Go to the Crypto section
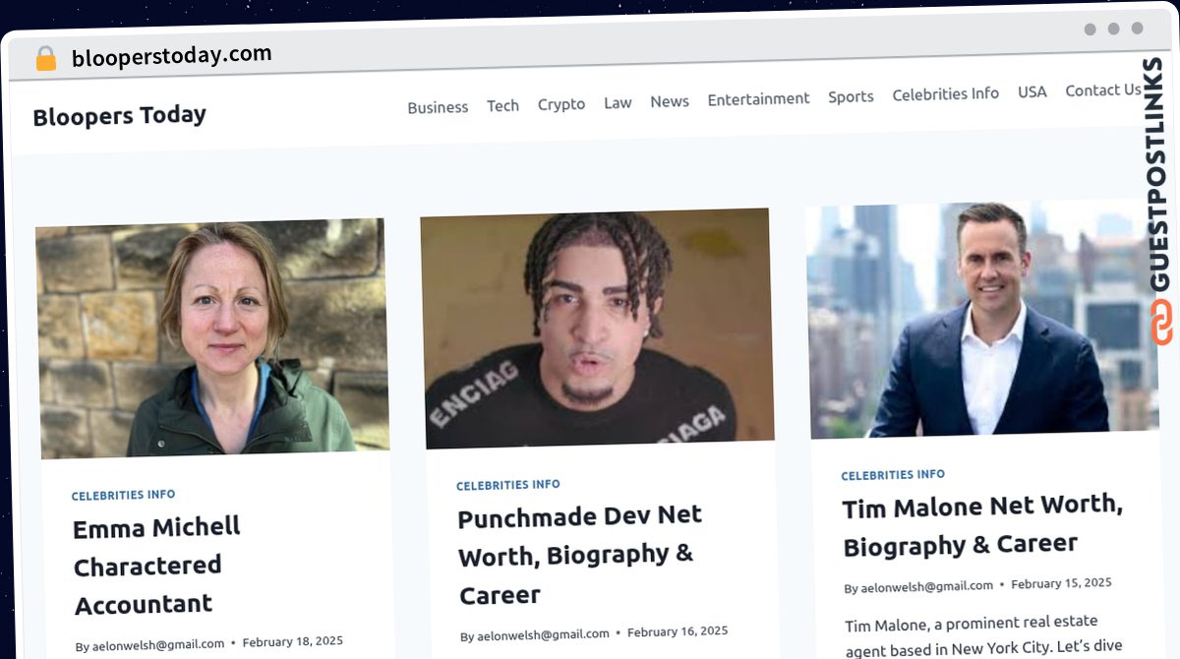The image size is (1180, 659). point(561,104)
